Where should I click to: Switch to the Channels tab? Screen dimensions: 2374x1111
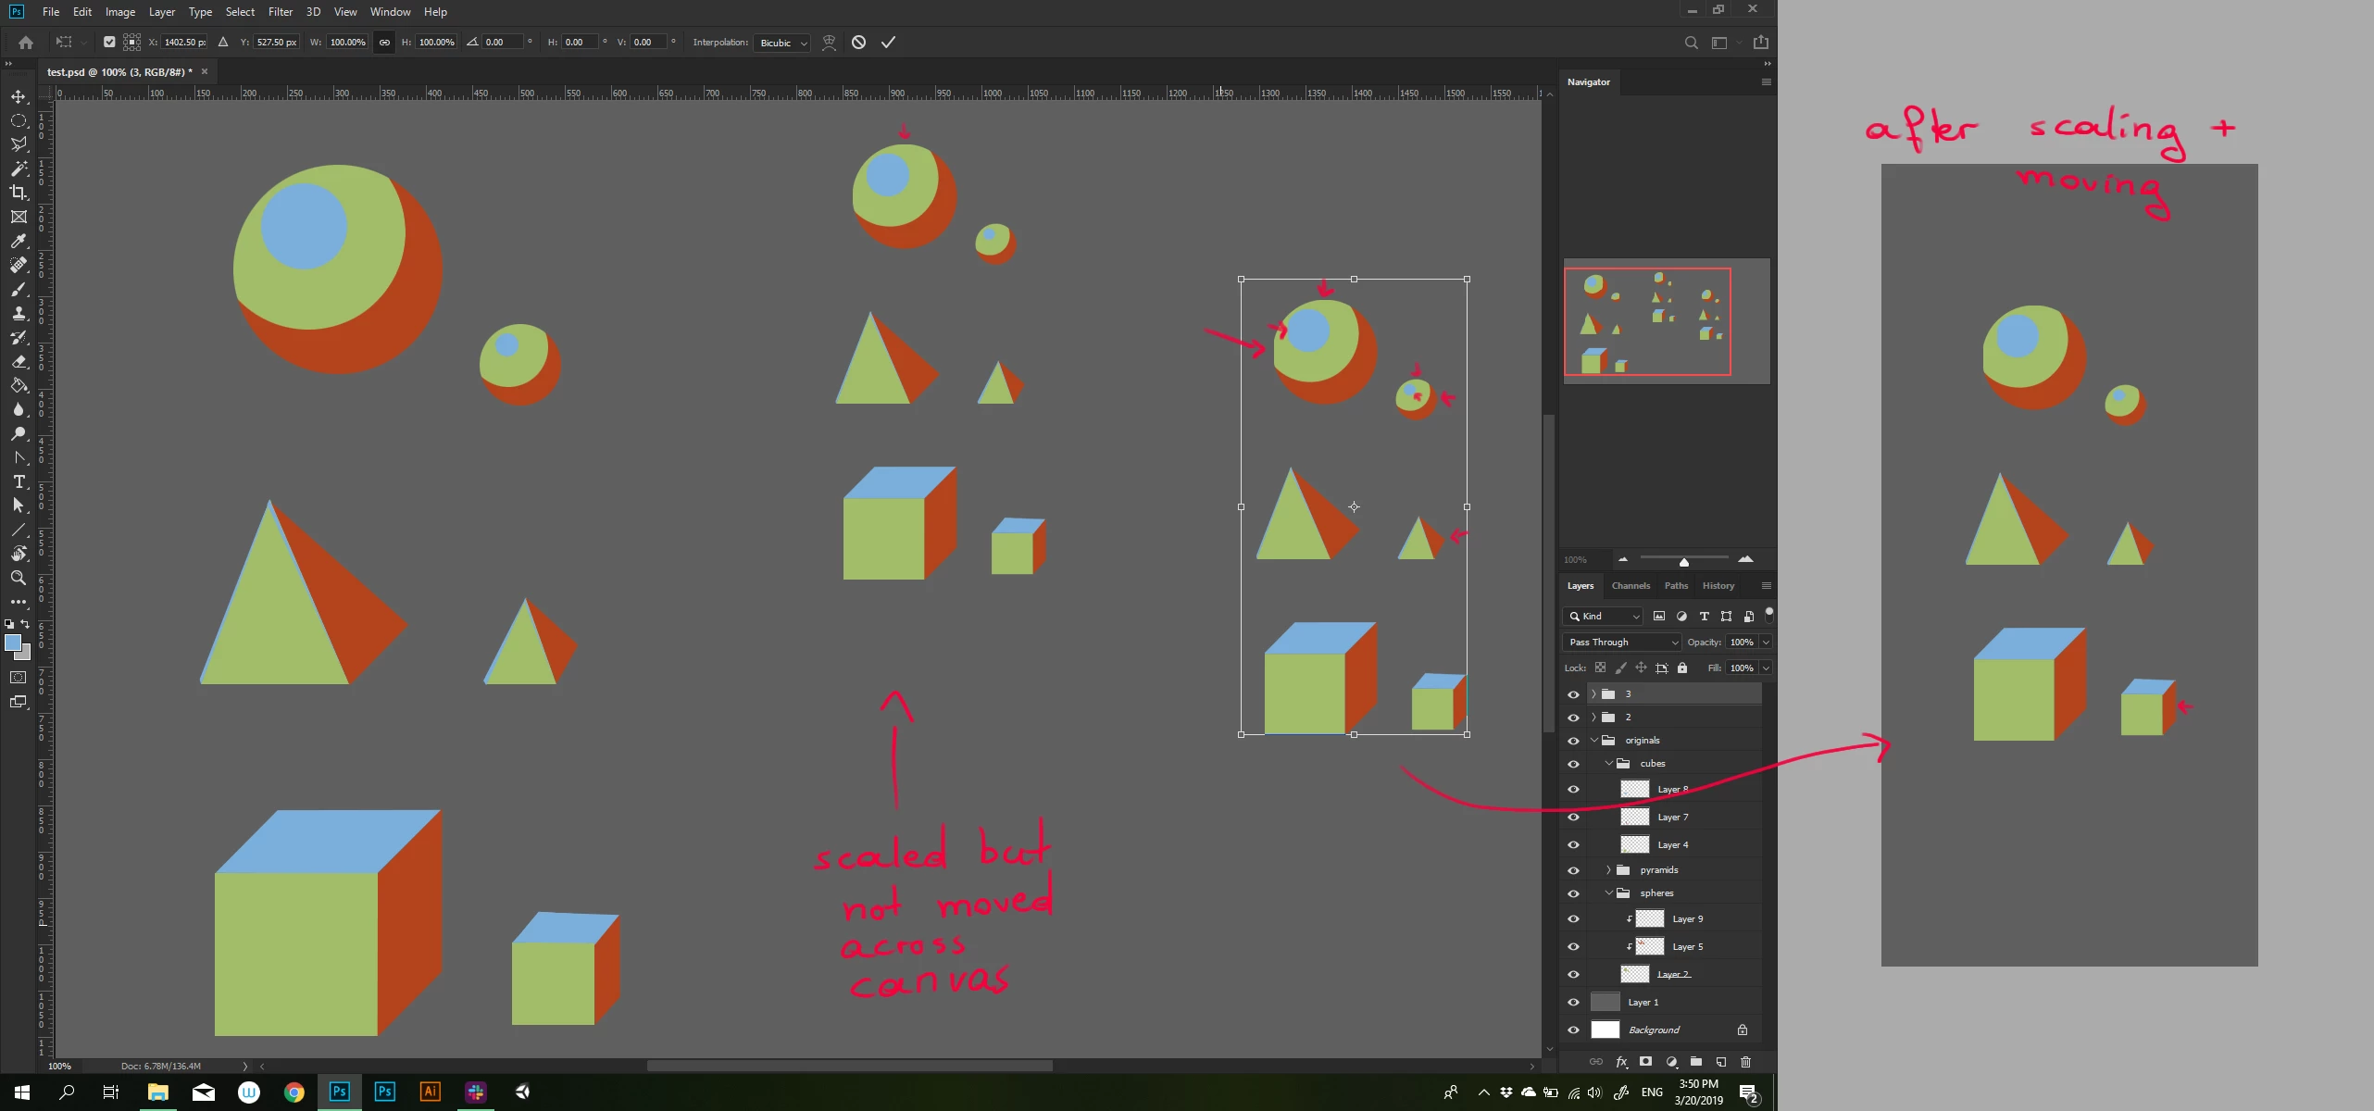(1631, 585)
